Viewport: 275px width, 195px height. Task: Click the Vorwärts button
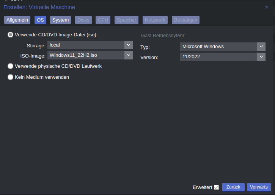pos(259,187)
